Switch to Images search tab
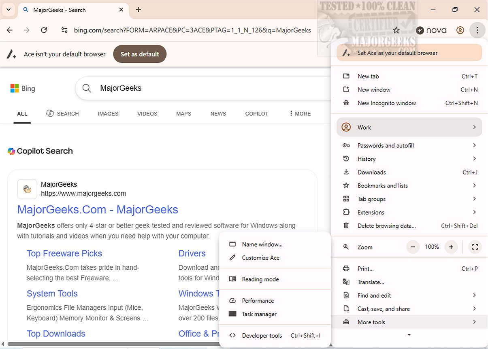 (x=108, y=114)
